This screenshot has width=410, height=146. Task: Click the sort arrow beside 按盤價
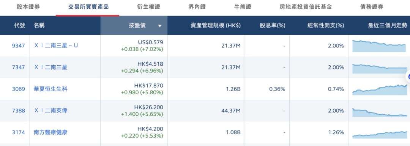click(x=160, y=26)
